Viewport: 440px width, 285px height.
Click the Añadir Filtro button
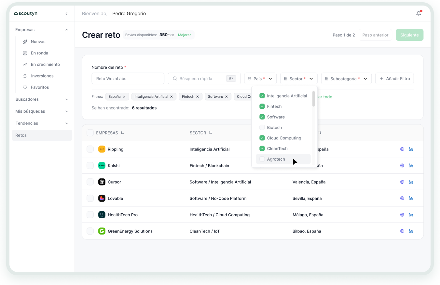point(394,78)
